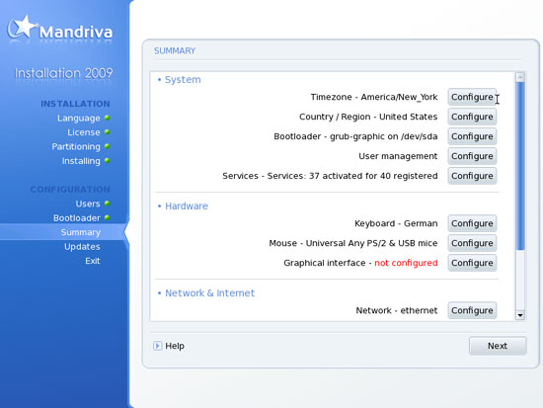
Task: Click green status dot beside Partitioning
Action: [x=107, y=146]
